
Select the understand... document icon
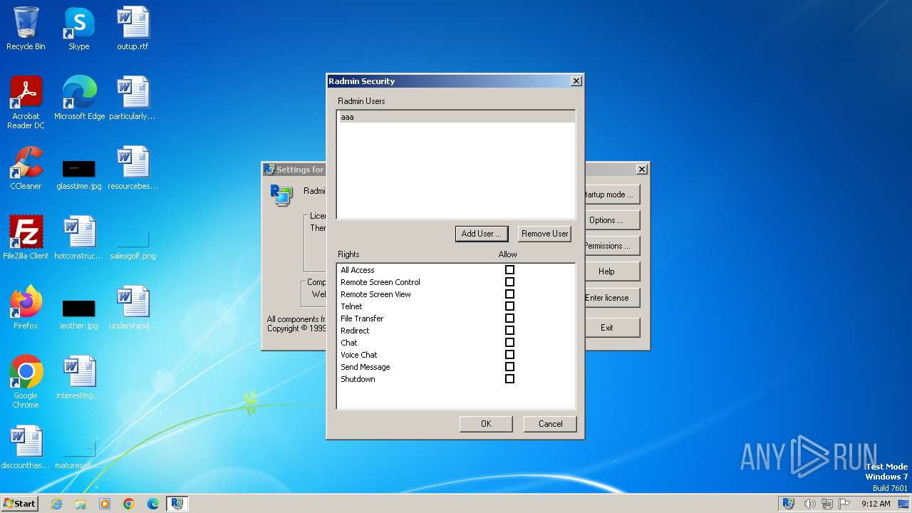[x=133, y=308]
